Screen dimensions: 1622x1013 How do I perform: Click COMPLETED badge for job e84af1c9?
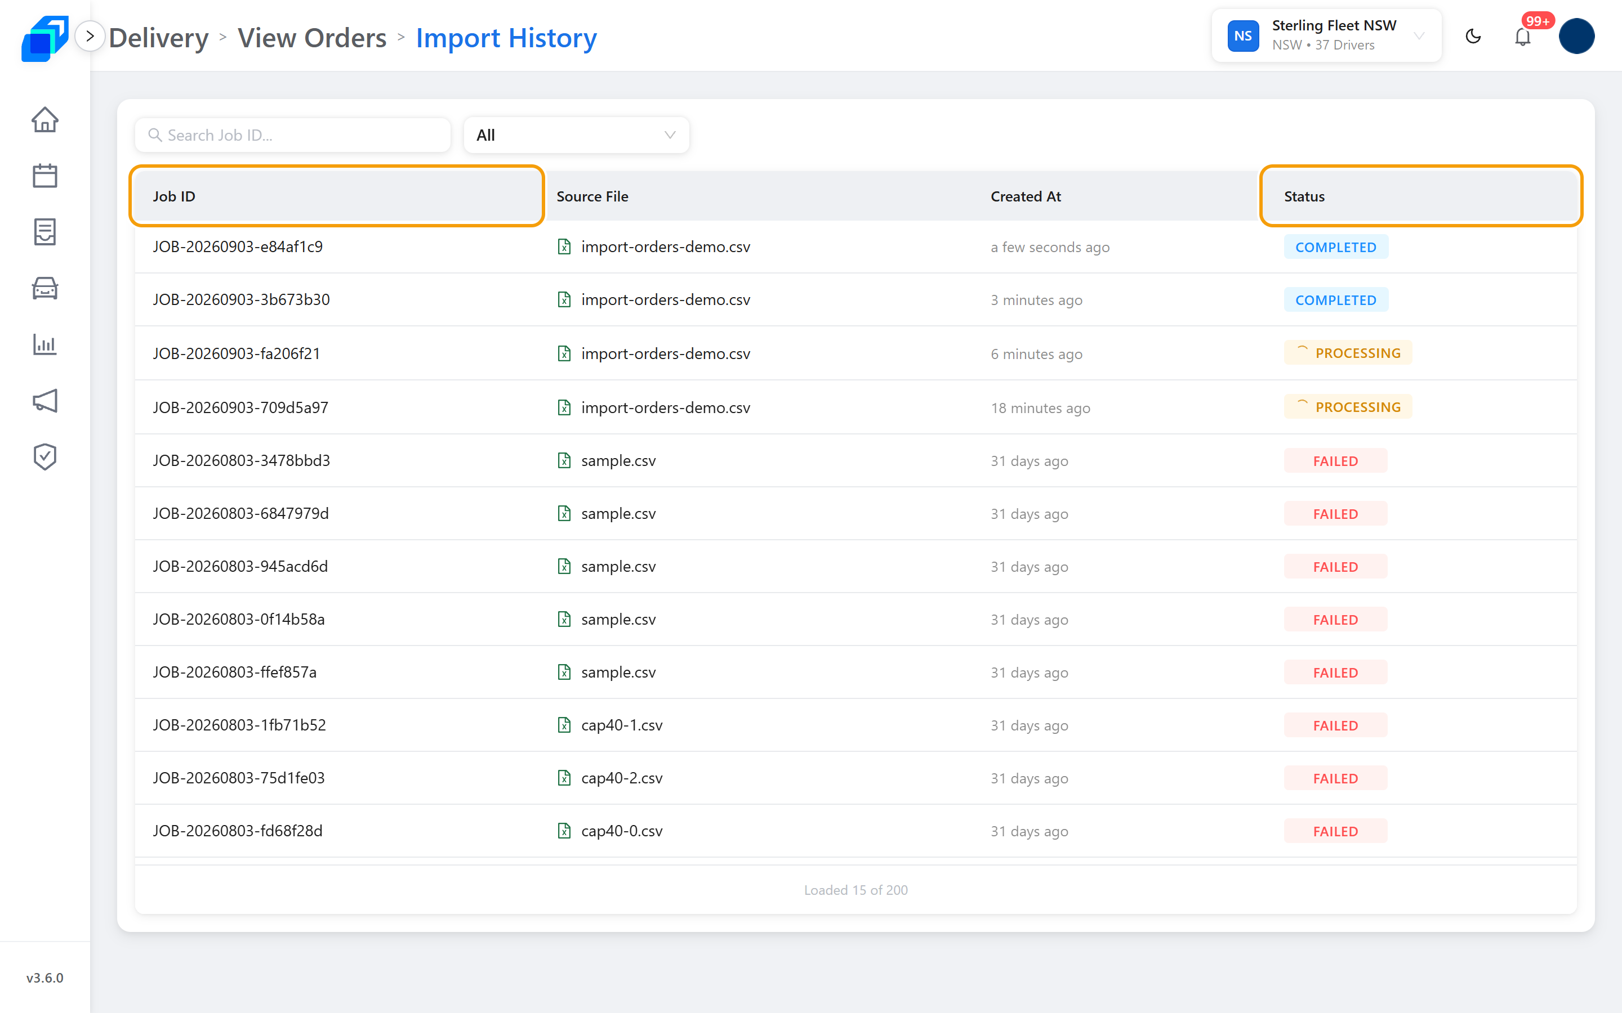[1336, 247]
